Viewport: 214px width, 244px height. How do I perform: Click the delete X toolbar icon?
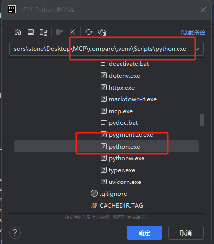(x=72, y=32)
